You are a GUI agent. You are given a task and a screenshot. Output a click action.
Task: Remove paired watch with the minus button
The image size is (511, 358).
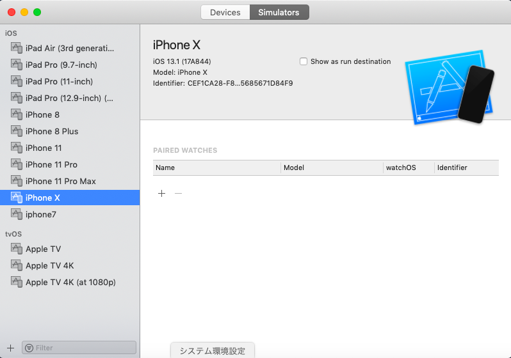click(x=178, y=193)
